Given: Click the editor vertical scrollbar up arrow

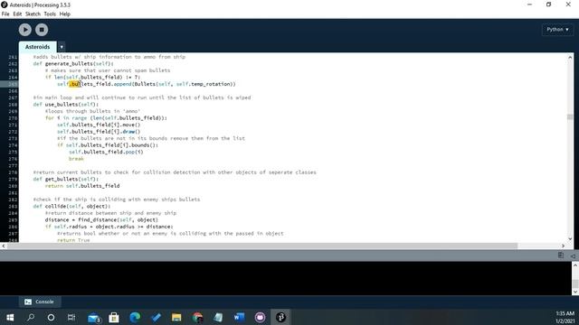Looking at the screenshot, I should coord(570,58).
